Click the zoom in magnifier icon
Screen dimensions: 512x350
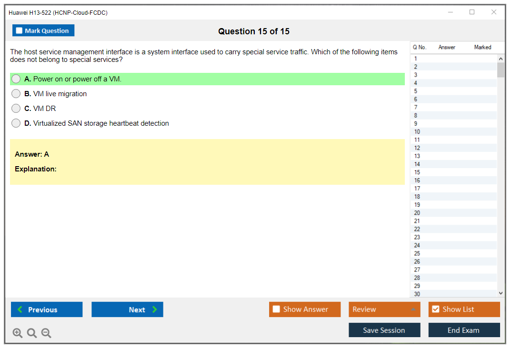18,333
